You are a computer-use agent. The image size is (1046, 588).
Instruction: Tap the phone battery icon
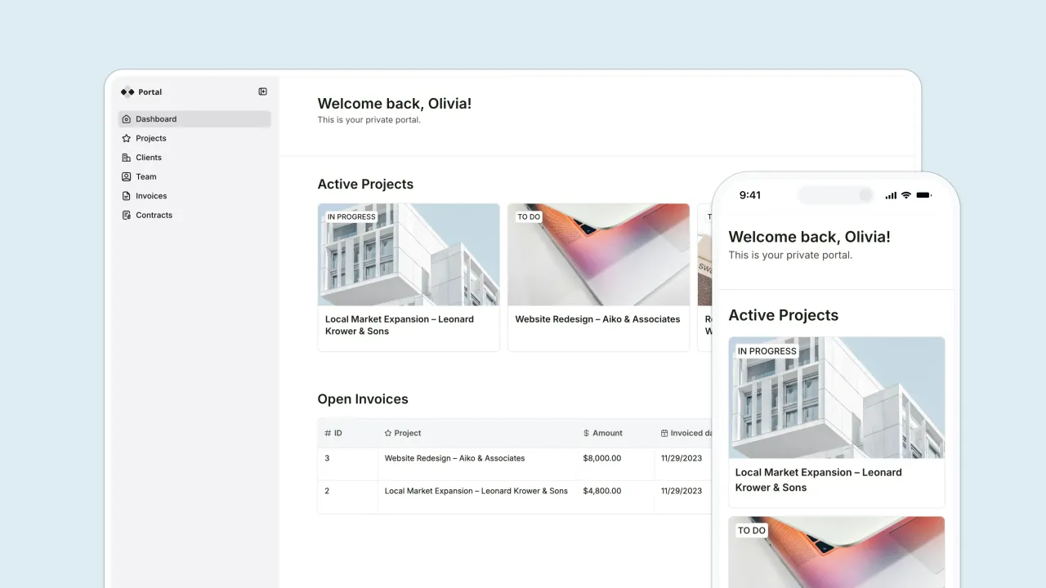pyautogui.click(x=924, y=195)
